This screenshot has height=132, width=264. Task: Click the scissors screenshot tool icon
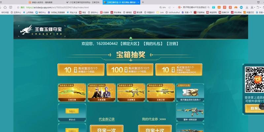click(252, 7)
